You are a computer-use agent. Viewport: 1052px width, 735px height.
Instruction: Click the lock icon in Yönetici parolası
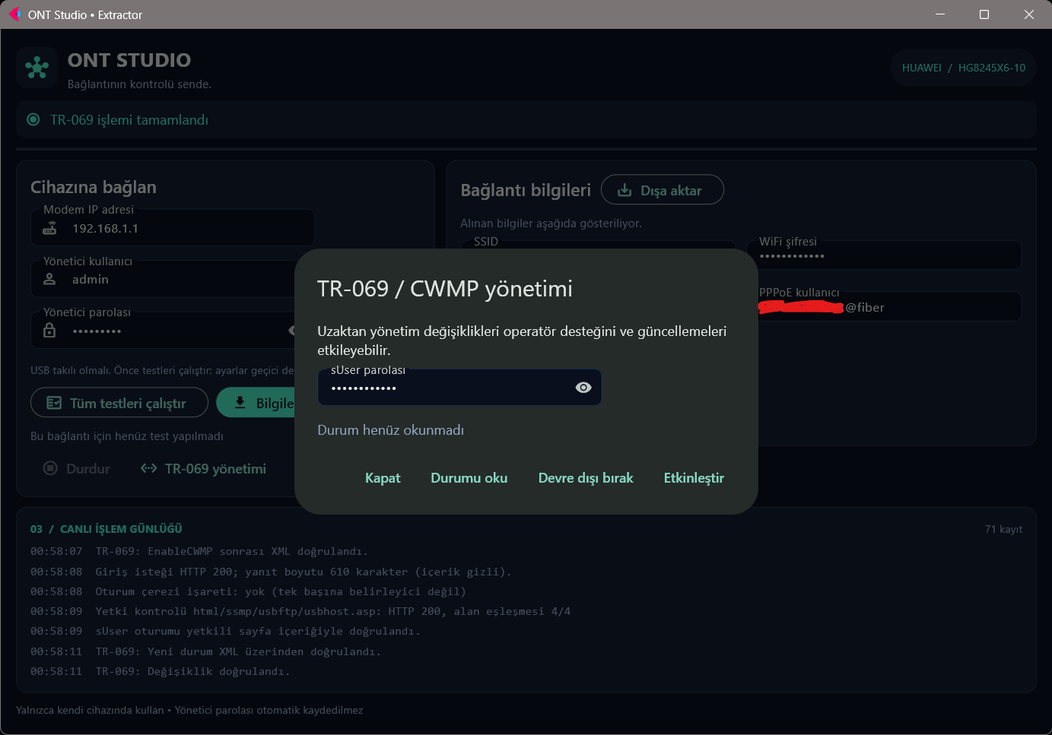click(x=49, y=330)
